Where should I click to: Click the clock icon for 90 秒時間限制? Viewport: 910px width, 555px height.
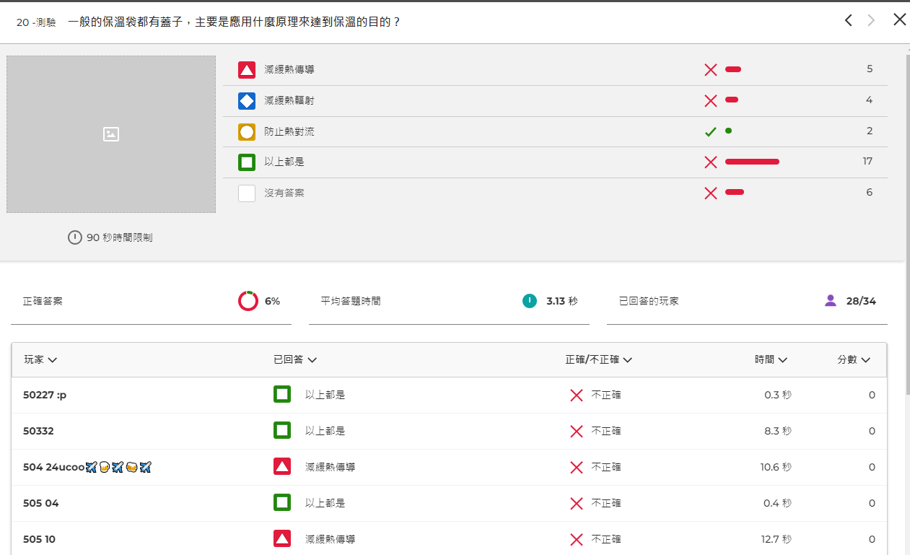[x=75, y=237]
